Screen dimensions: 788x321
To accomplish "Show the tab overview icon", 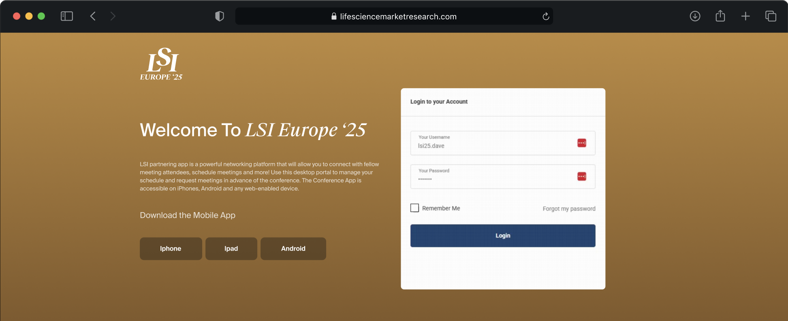I will point(771,16).
